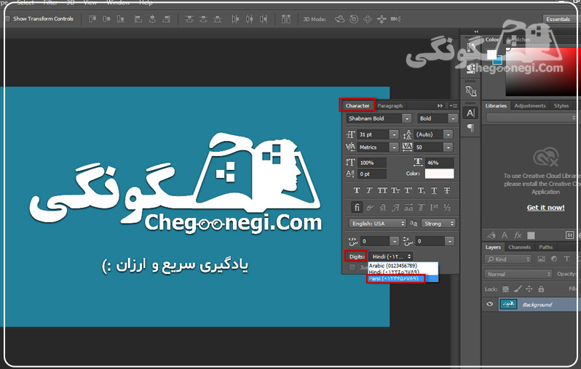581x369 pixels.
Task: Select 3D zoom camera icon
Action: (396, 19)
